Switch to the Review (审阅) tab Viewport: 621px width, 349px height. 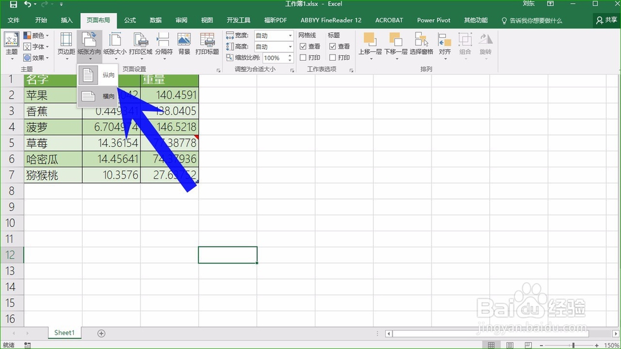(181, 20)
